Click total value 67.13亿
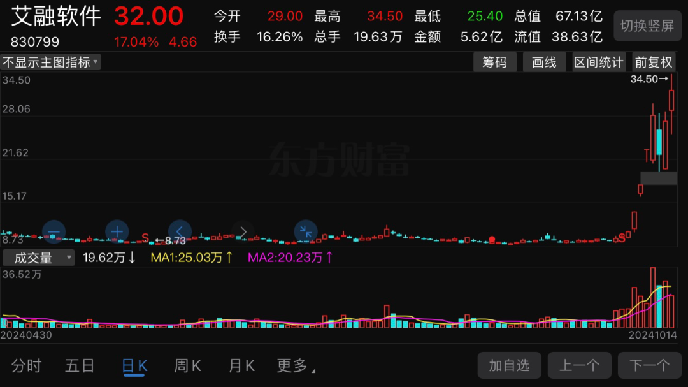The image size is (688, 387). click(578, 17)
